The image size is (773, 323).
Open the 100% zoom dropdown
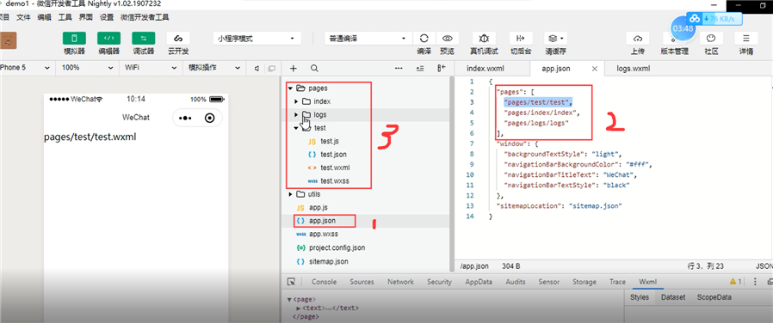pyautogui.click(x=87, y=68)
